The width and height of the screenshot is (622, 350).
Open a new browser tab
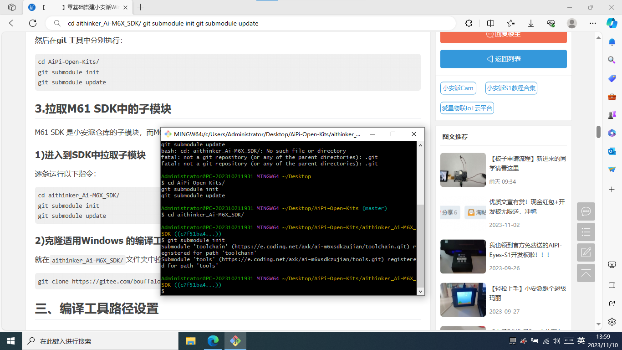[141, 7]
